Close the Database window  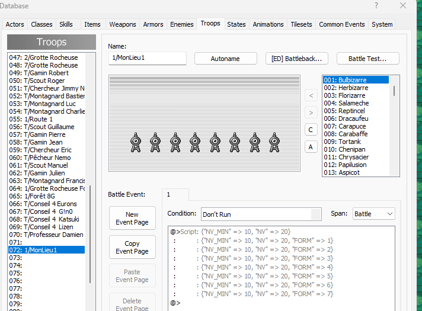pyautogui.click(x=403, y=6)
